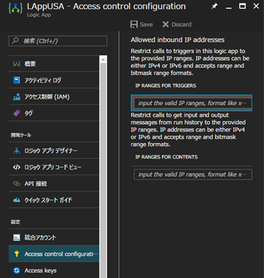Click the 開発ツール section header

tap(21, 135)
